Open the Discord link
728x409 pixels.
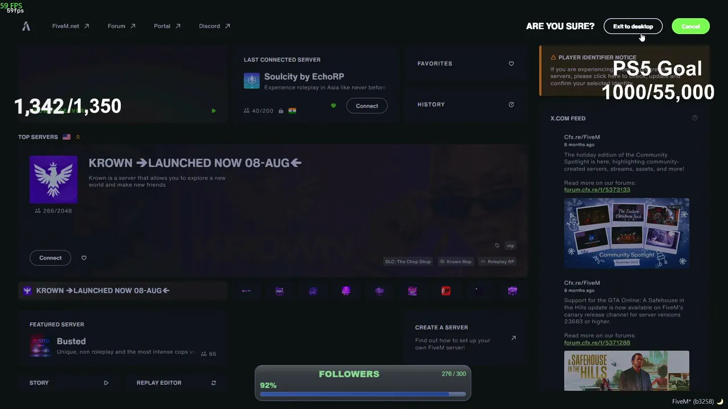click(214, 26)
